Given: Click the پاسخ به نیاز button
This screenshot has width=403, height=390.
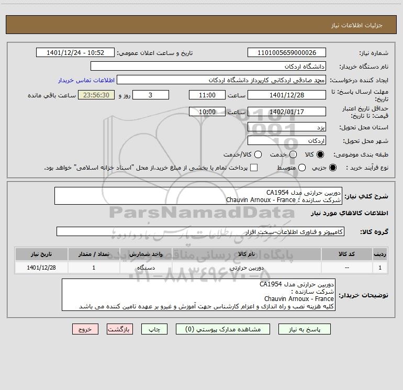Looking at the screenshot, I should click(304, 329).
